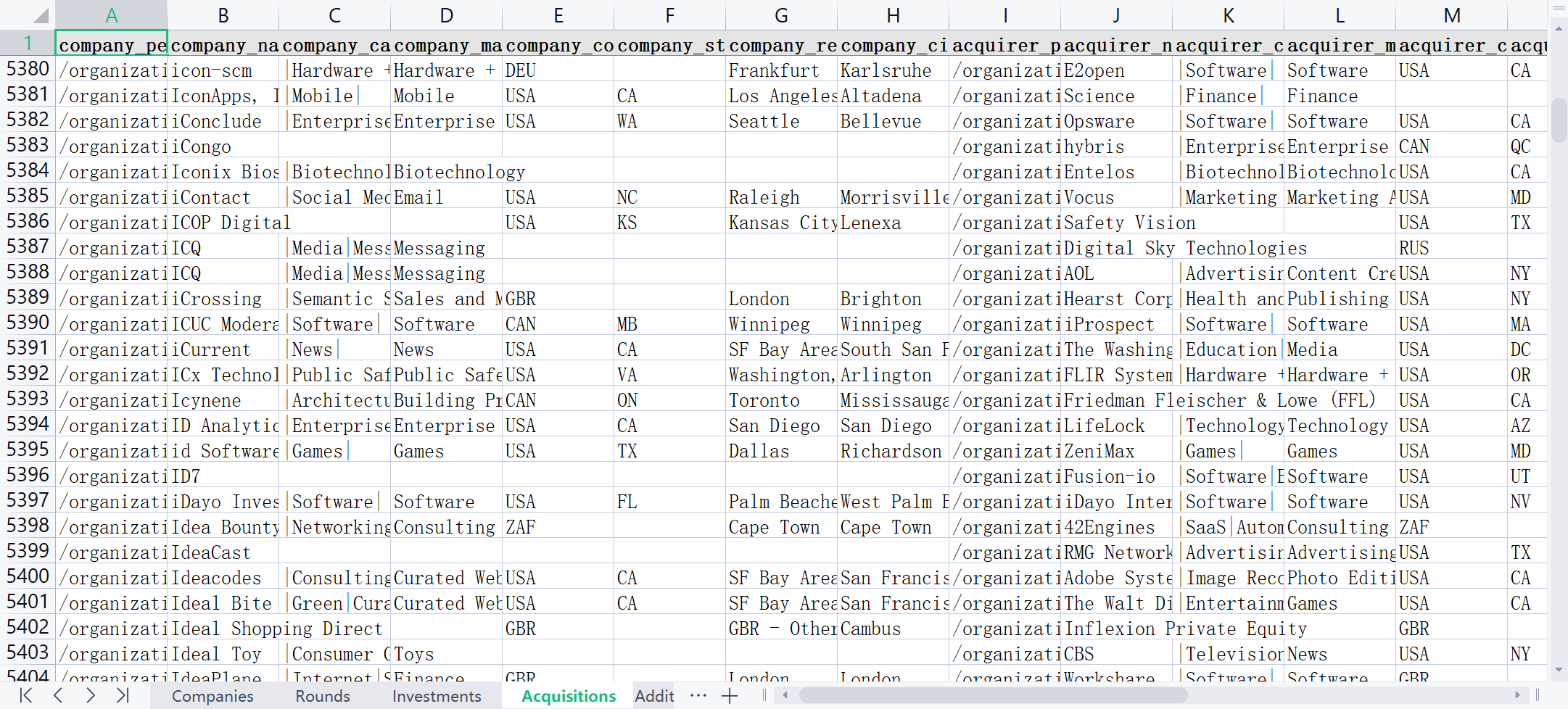The image size is (1568, 709).
Task: Select column D header
Action: (x=447, y=15)
